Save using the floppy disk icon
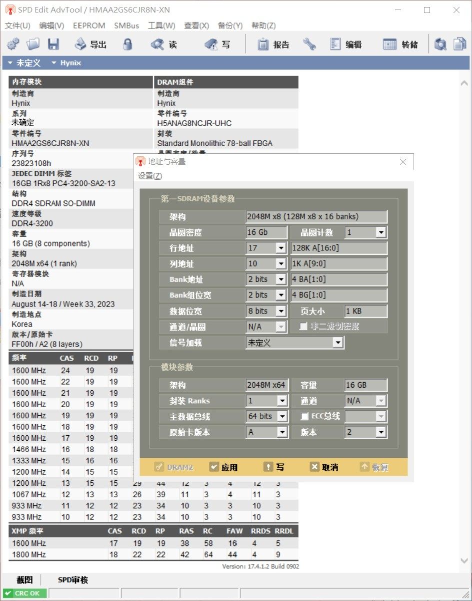Screen dimensions: 472x601 click(53, 44)
